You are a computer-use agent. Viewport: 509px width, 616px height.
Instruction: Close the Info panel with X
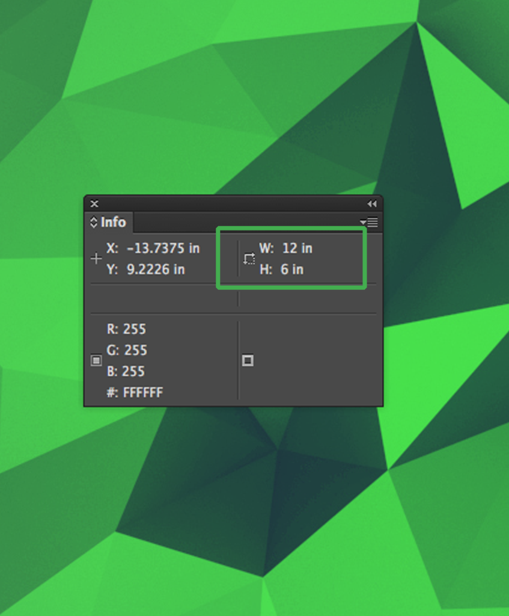pyautogui.click(x=94, y=203)
